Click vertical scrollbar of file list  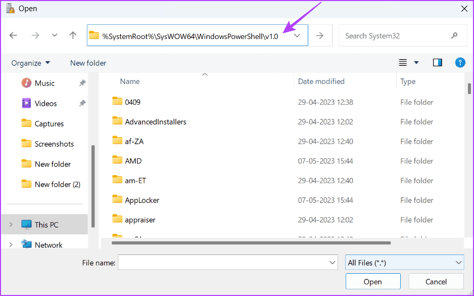469,89
